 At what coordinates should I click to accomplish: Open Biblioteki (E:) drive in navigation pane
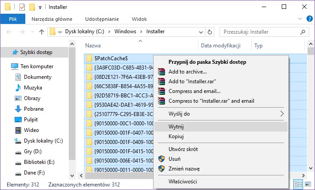[x=39, y=162]
